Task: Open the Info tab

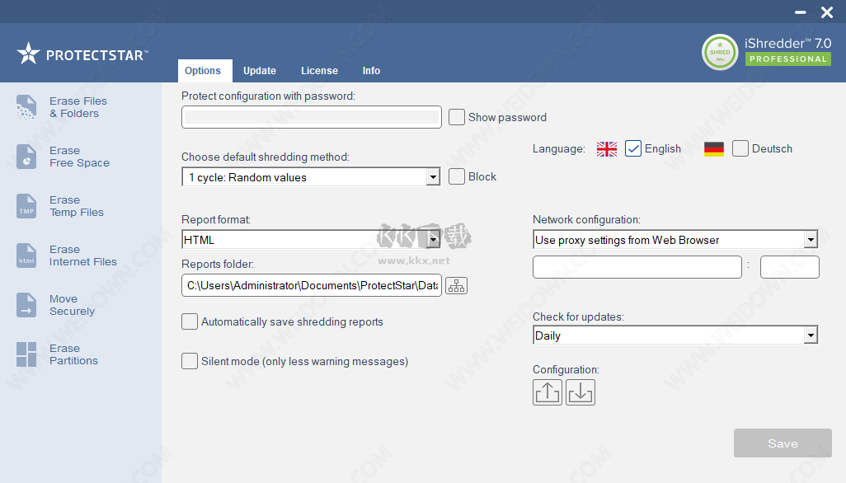Action: tap(371, 71)
